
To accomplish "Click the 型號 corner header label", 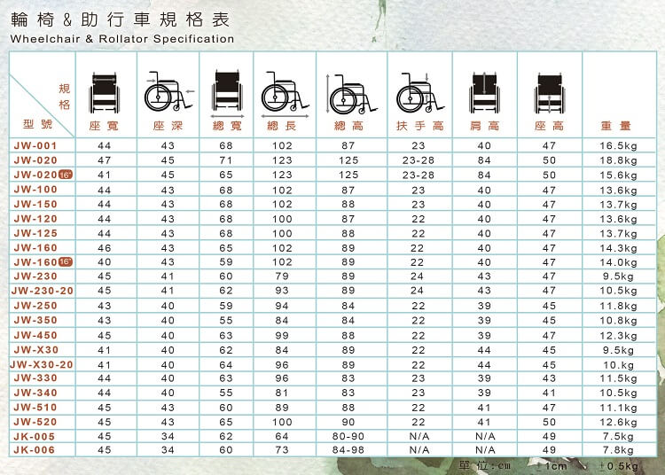I will [37, 124].
